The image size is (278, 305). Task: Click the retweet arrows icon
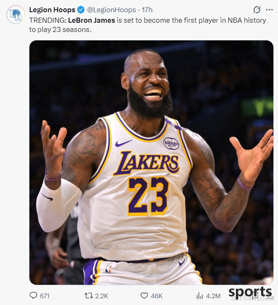[89, 296]
